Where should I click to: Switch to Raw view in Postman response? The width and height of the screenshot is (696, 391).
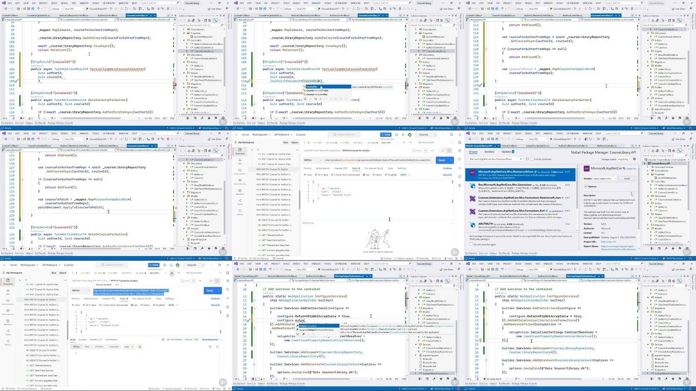click(87, 347)
